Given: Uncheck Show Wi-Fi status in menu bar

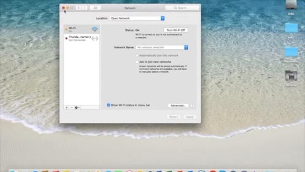Looking at the screenshot, I should pos(109,105).
